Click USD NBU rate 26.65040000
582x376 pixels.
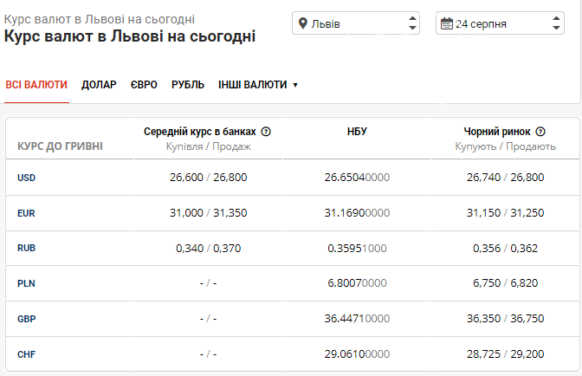coord(357,177)
